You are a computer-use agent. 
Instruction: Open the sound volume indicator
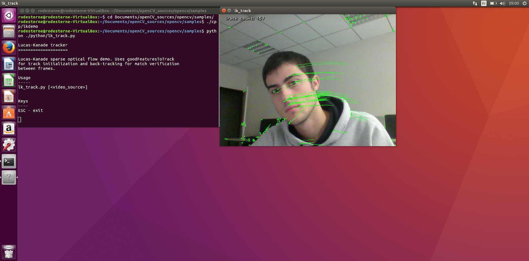pyautogui.click(x=503, y=3)
